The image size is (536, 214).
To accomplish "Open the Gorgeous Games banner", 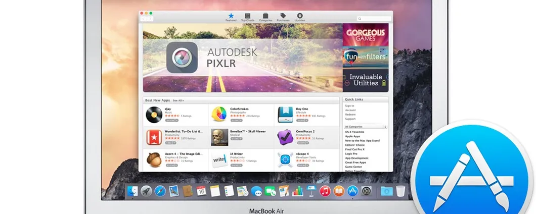I will pos(366,35).
